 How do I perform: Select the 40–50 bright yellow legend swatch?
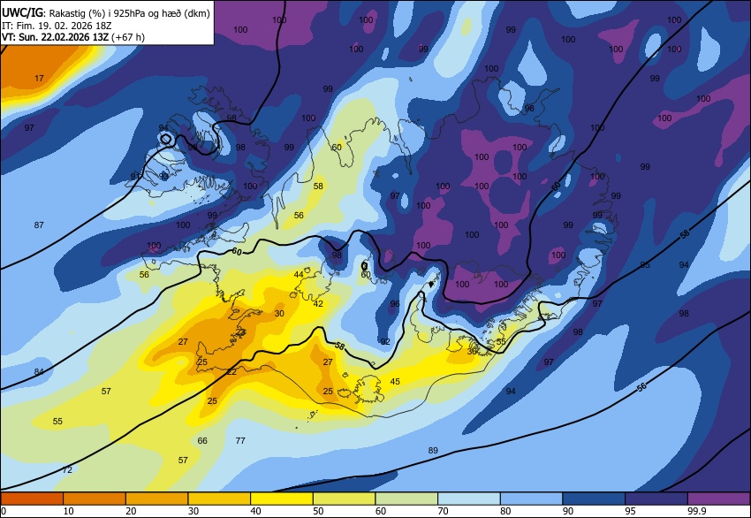tap(282, 499)
